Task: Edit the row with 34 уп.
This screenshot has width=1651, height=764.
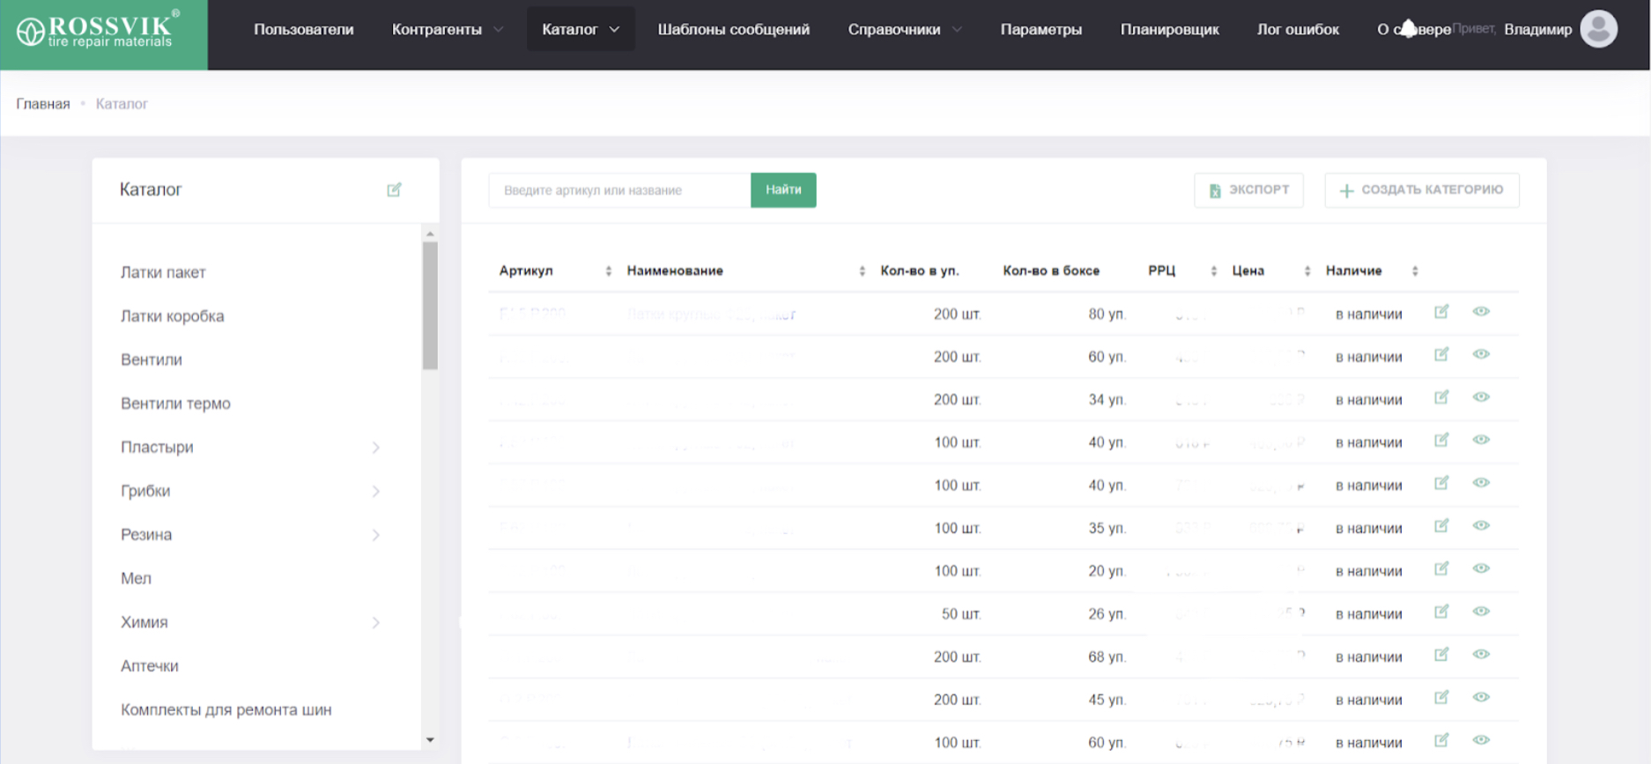Action: point(1441,397)
